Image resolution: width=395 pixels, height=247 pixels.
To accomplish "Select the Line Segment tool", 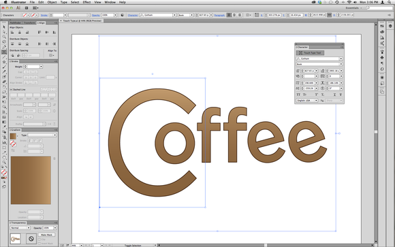I will (x=4, y=57).
